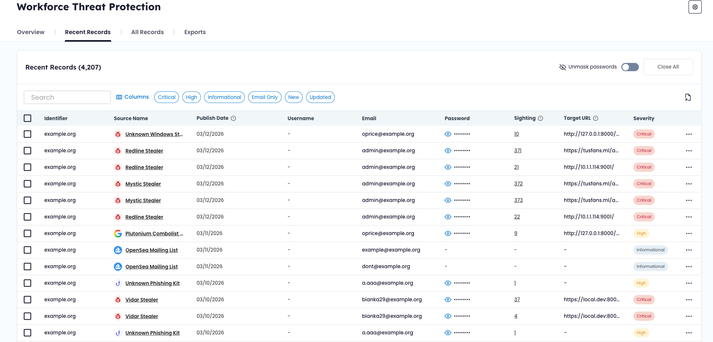The height and width of the screenshot is (342, 713).
Task: Click Publish Date info icon
Action: point(233,119)
